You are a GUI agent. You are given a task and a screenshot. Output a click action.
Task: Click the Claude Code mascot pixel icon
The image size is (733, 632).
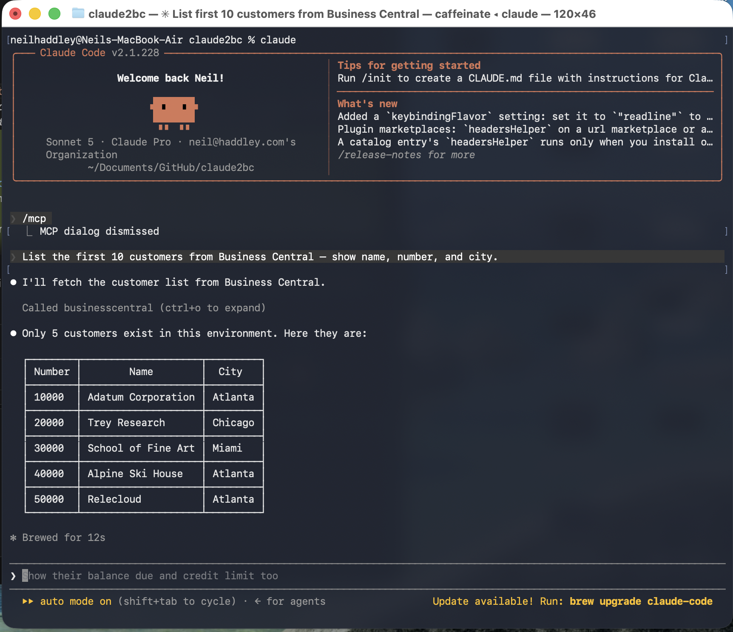(174, 113)
